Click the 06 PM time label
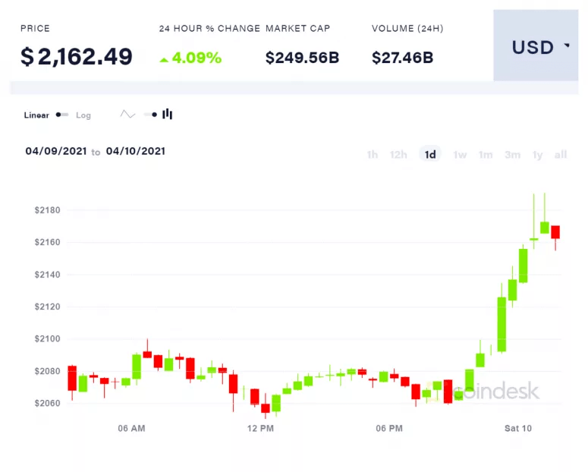Viewport: 588px width, 472px height. point(389,428)
